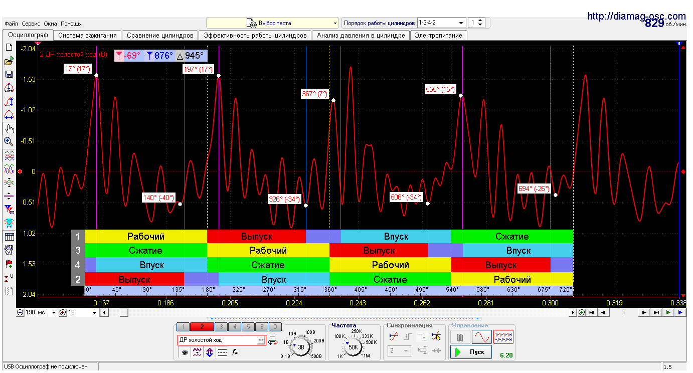Click the AUTO voltmeter icon
693x373 pixels.
9,250
